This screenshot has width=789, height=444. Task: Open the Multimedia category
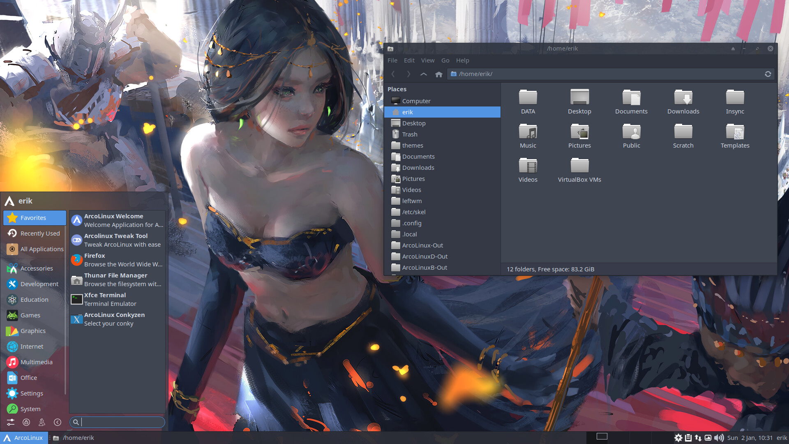pyautogui.click(x=35, y=362)
